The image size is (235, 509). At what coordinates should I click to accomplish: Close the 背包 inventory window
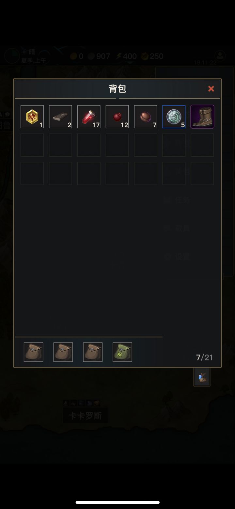click(x=211, y=88)
